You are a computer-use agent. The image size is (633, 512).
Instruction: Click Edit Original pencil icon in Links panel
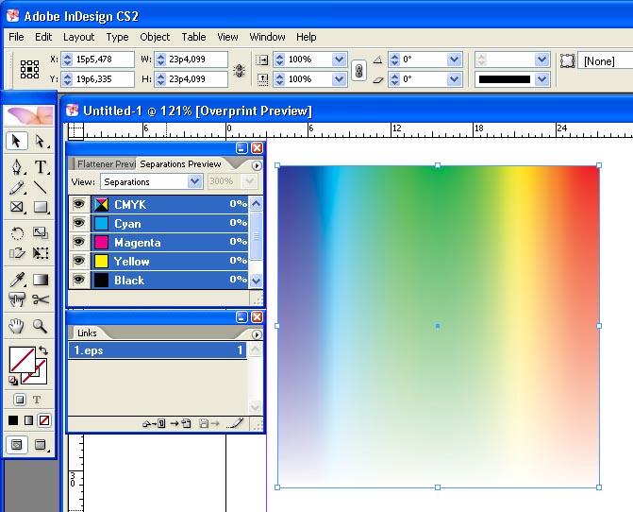tap(235, 423)
